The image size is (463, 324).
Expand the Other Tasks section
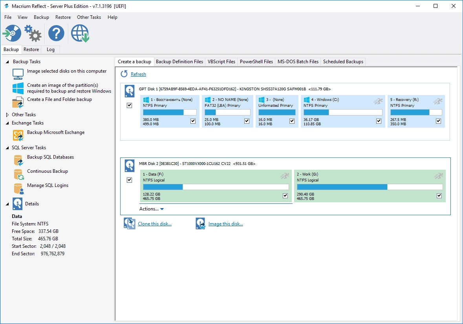(x=7, y=115)
